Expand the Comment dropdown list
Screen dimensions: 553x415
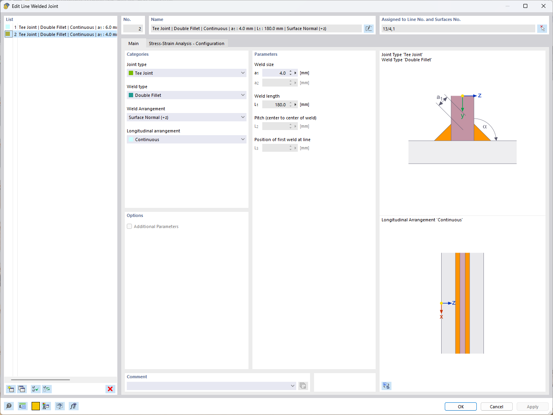293,386
